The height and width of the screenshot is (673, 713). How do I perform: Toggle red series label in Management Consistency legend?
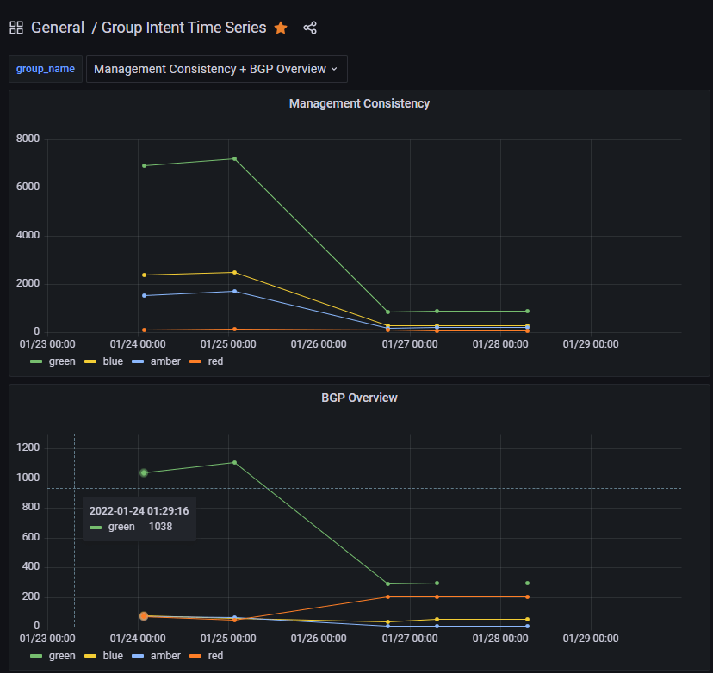pyautogui.click(x=215, y=361)
